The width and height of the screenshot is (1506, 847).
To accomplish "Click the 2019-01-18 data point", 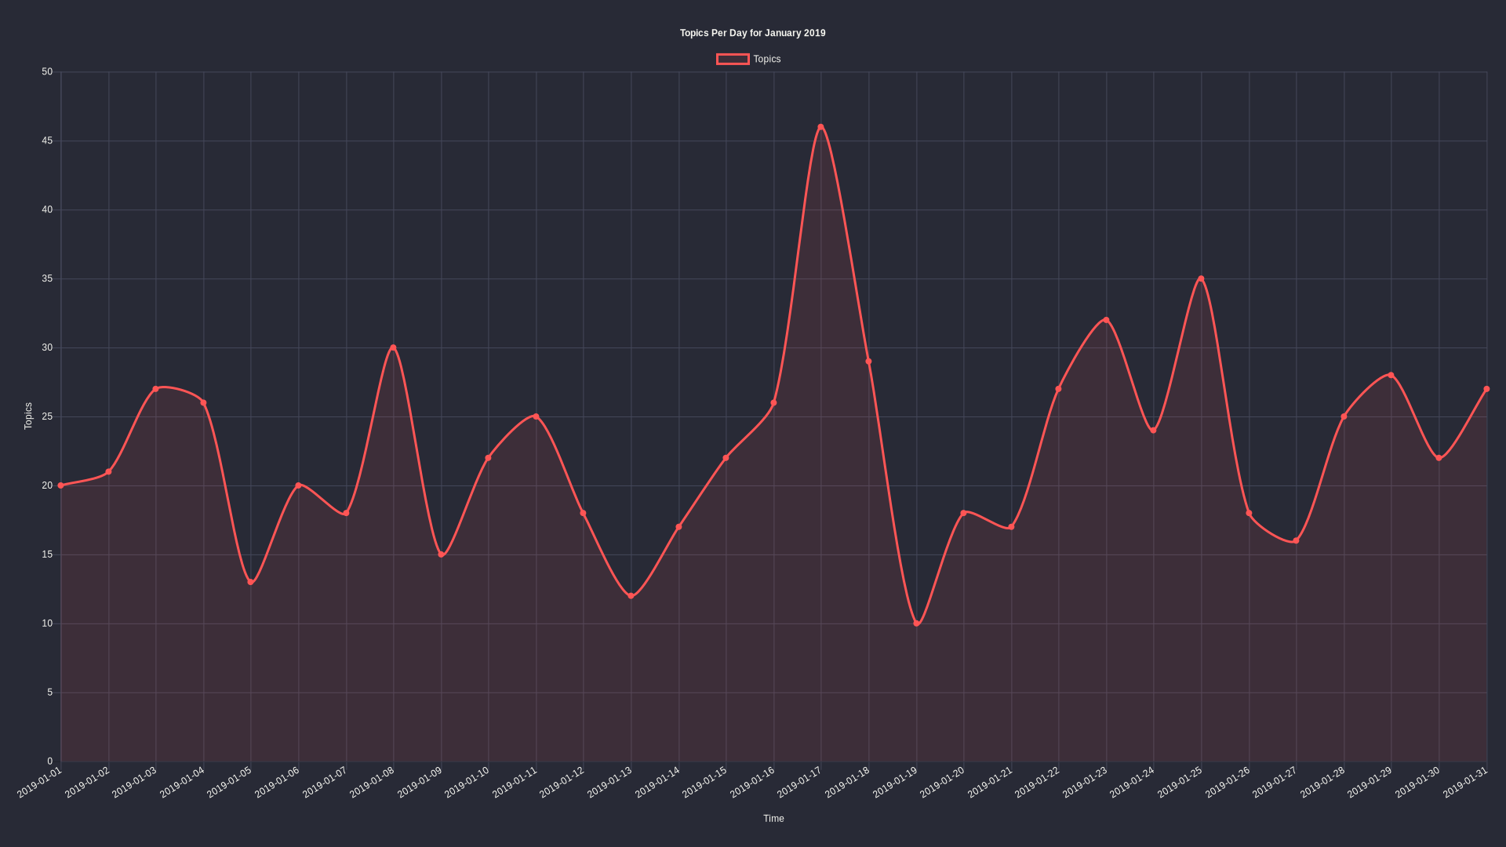I will 869,362.
